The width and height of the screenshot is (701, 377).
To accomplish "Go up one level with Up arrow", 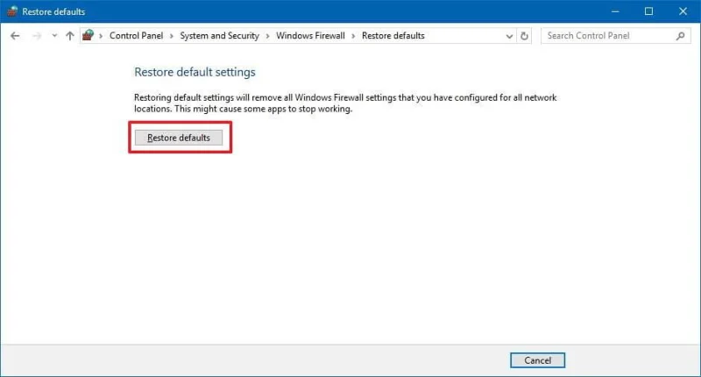I will click(x=70, y=36).
